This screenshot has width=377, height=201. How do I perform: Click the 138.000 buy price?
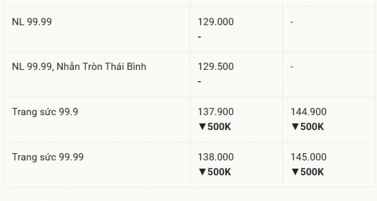[x=215, y=157]
